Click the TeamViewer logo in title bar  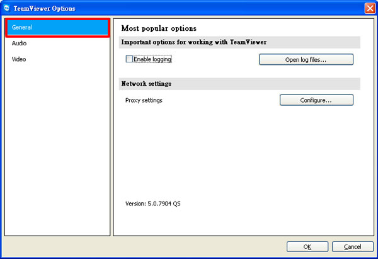pyautogui.click(x=7, y=8)
